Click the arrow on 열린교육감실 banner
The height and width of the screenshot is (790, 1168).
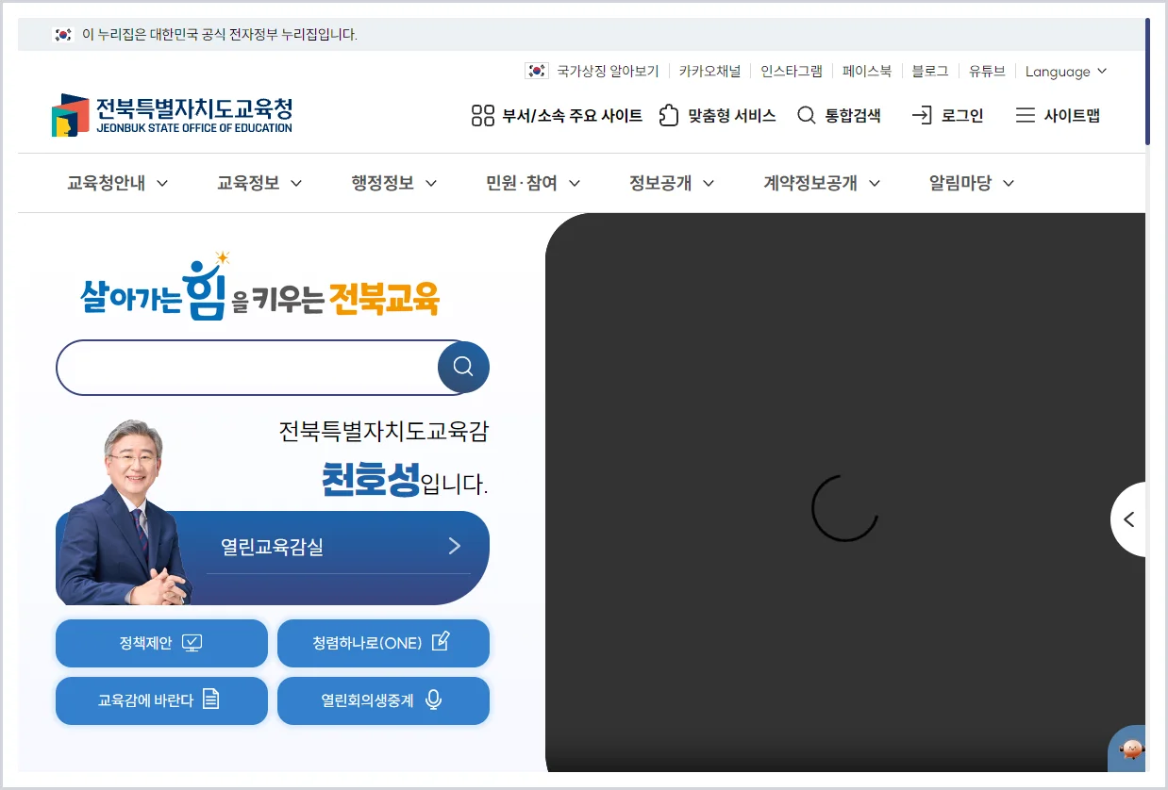click(x=455, y=546)
